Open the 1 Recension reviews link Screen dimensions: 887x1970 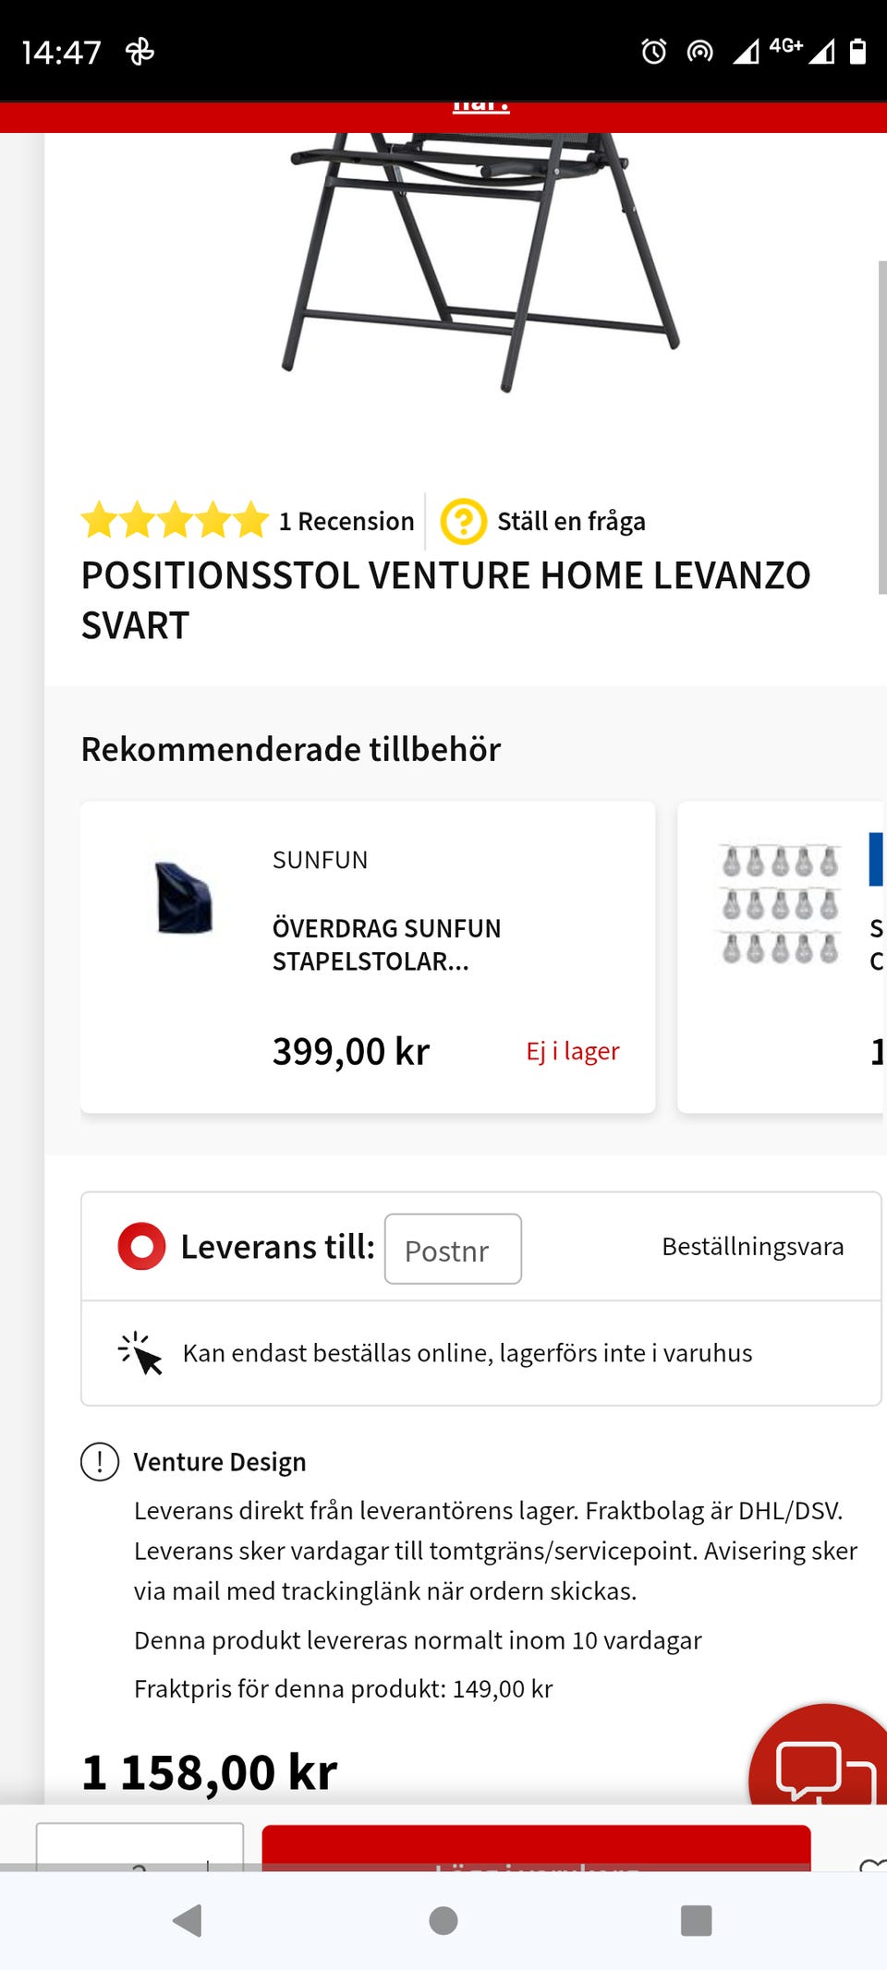coord(346,521)
